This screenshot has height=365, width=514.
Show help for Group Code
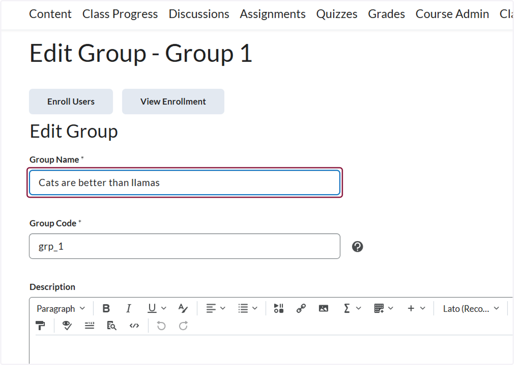click(358, 247)
